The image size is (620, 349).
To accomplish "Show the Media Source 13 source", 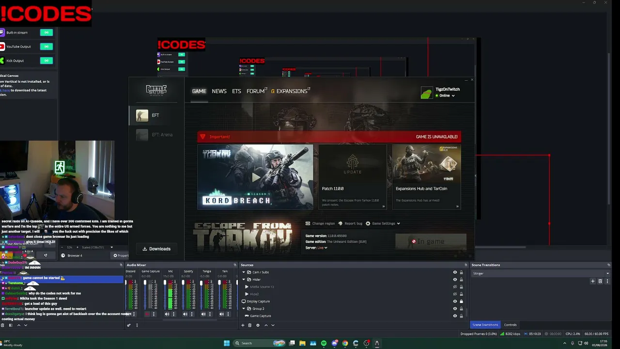I will click(x=455, y=287).
